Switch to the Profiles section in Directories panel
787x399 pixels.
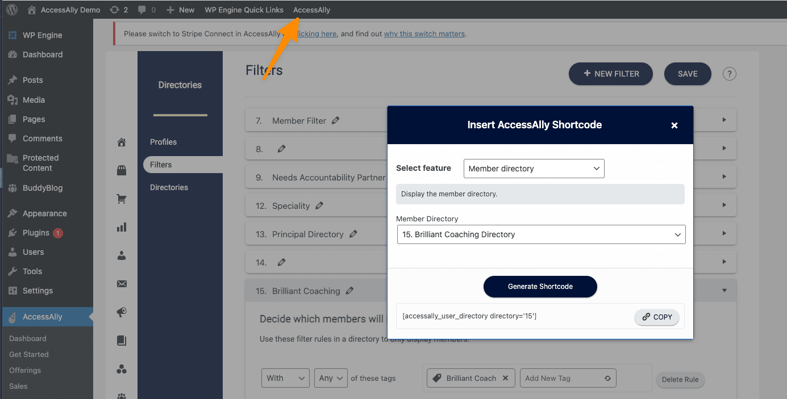point(164,141)
